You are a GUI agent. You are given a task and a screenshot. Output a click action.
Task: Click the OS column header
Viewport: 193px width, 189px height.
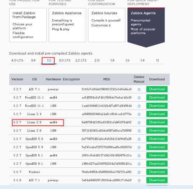(x=34, y=79)
